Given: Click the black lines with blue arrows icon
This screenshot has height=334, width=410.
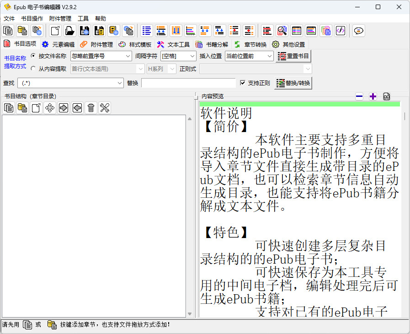Looking at the screenshot, I should point(220,31).
